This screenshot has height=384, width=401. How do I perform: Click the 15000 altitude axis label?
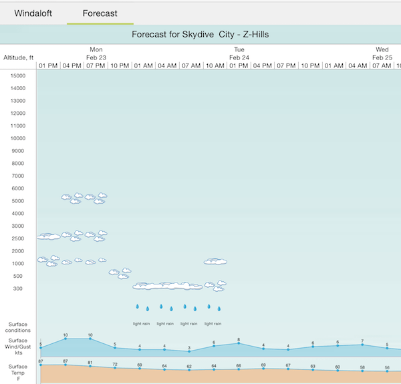tap(18, 75)
